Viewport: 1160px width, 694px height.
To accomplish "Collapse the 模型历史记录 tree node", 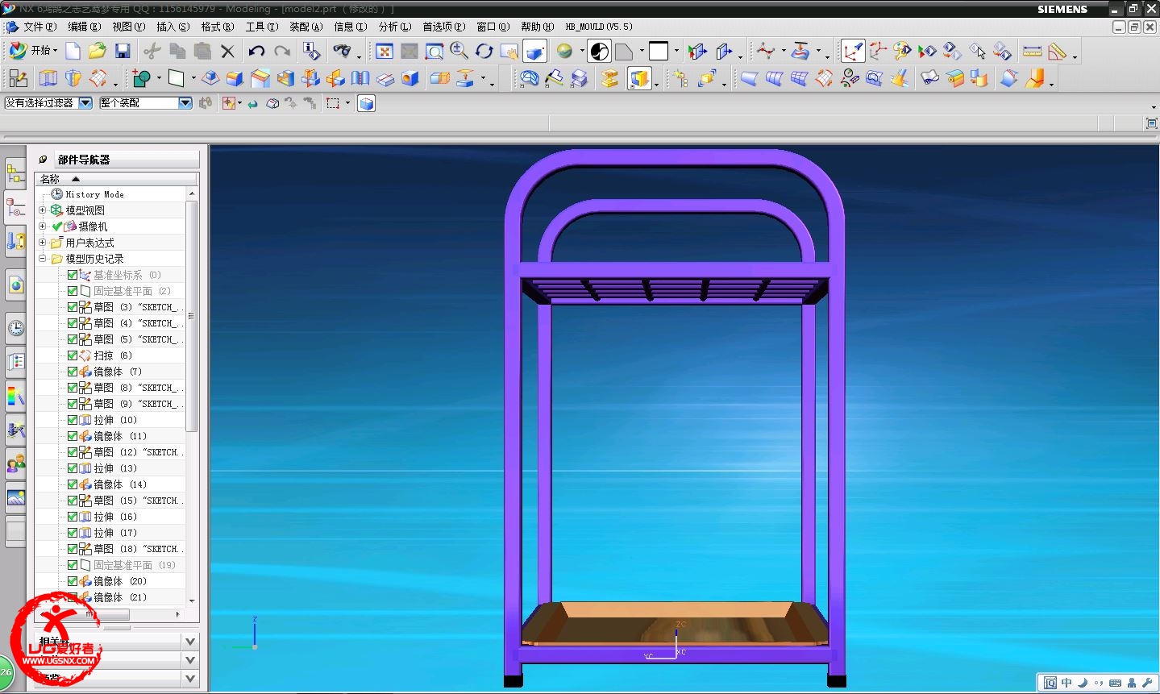I will pos(43,259).
